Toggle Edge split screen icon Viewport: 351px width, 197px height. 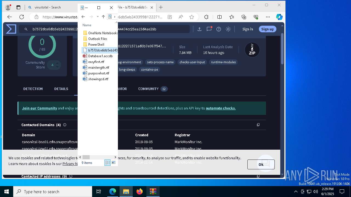pyautogui.click(x=219, y=17)
